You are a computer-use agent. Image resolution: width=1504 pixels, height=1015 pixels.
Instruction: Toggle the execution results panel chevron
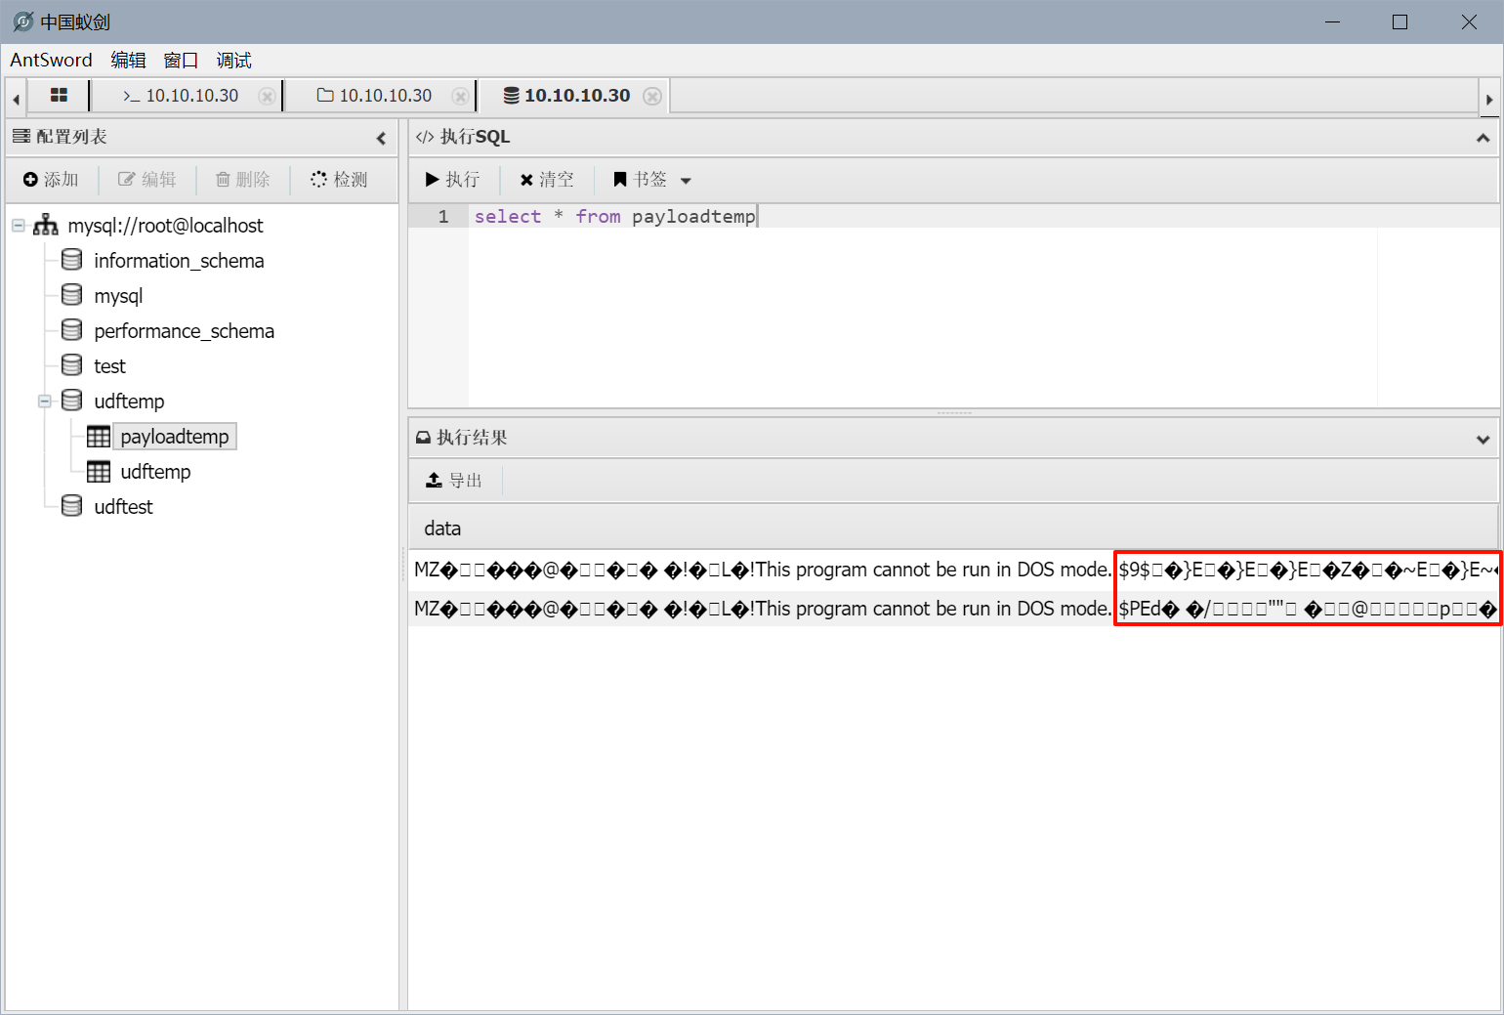1483,439
